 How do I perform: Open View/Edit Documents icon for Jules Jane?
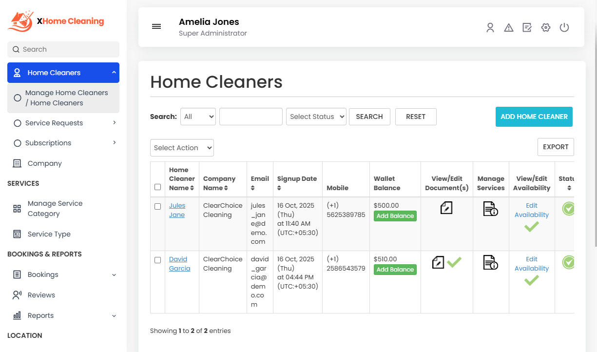pos(446,208)
